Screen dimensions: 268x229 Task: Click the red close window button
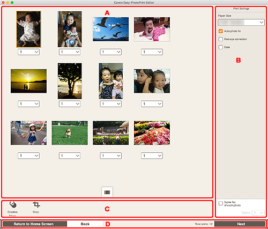[x=3, y=3]
